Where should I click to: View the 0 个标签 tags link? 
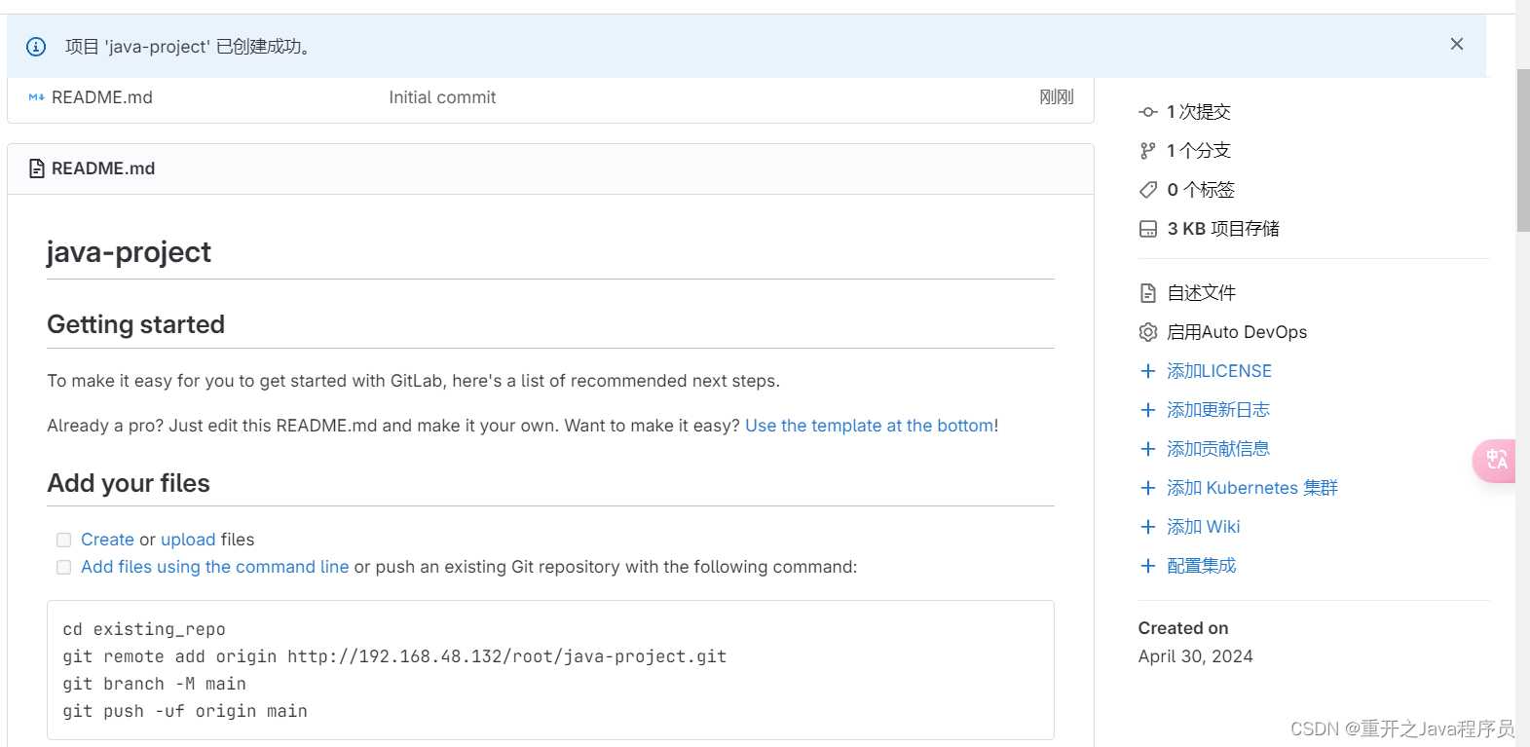pyautogui.click(x=1201, y=190)
